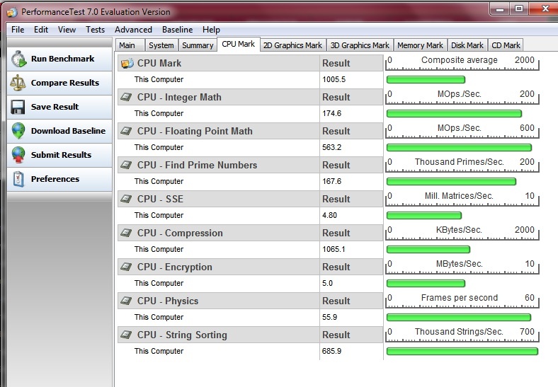Click the Physics frames per second bar

coord(459,317)
